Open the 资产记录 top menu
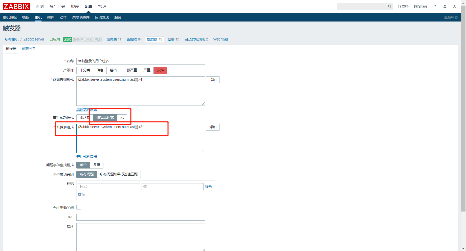This screenshot has width=466, height=251. coord(57,7)
